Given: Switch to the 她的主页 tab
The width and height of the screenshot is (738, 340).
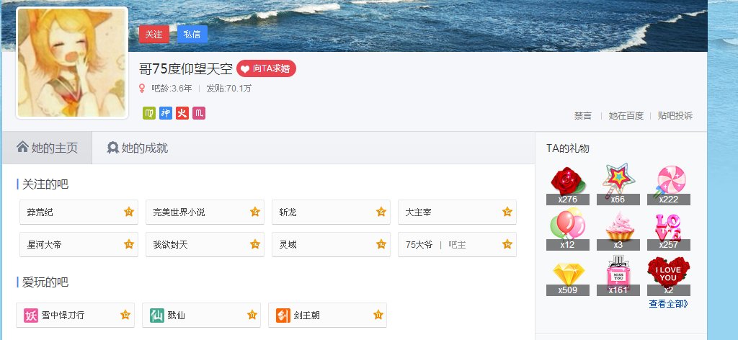Looking at the screenshot, I should point(47,148).
